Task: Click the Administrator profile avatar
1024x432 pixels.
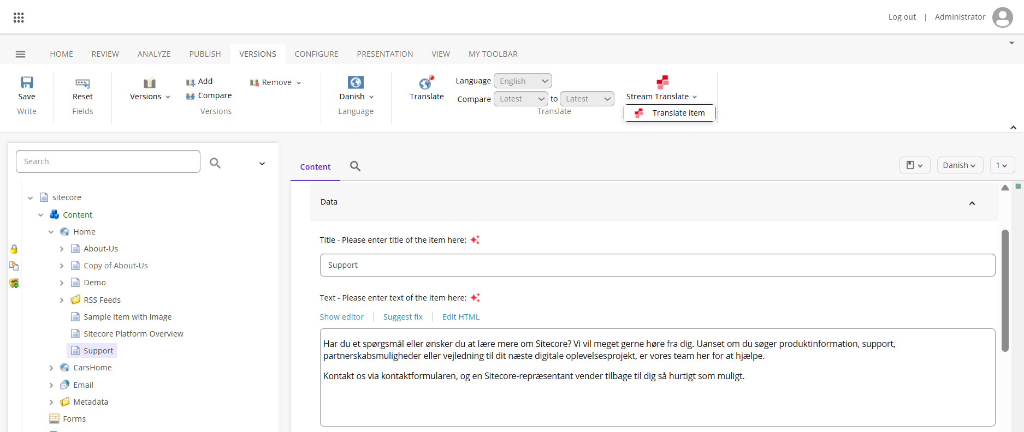Action: click(x=1003, y=17)
